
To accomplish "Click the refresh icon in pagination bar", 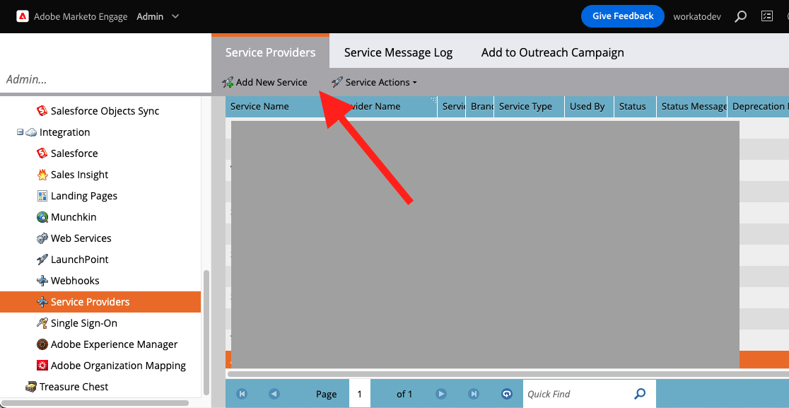I will tap(506, 394).
